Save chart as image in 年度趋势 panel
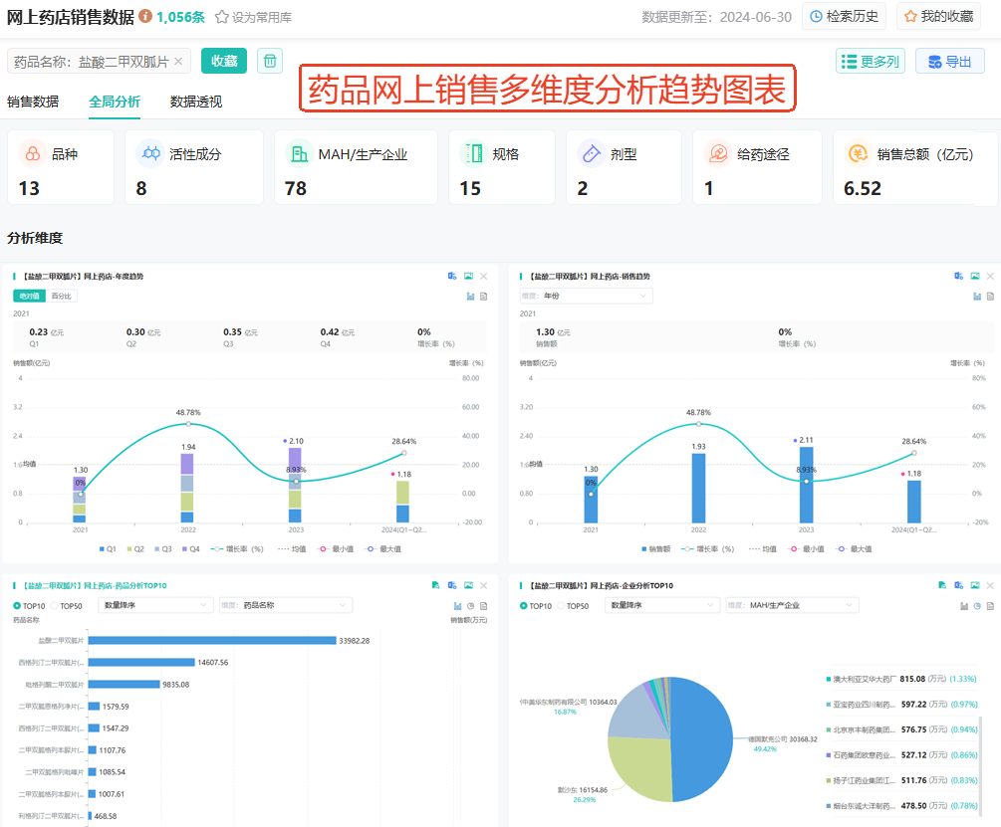Screen dimensions: 1001x827 [468, 276]
